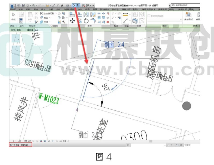Switch to the 视图 ribbon tab
The image size is (214, 165).
click(x=87, y=10)
